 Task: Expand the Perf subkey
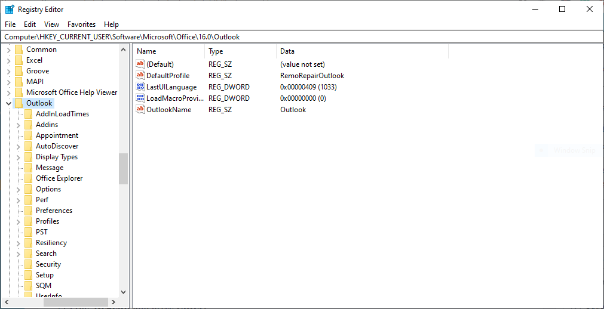click(18, 200)
